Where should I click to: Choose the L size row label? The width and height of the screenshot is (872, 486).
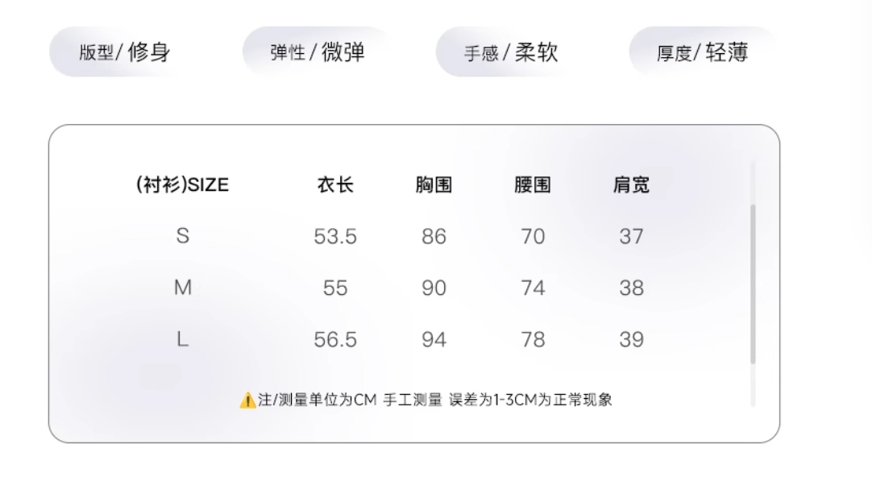[x=183, y=339]
